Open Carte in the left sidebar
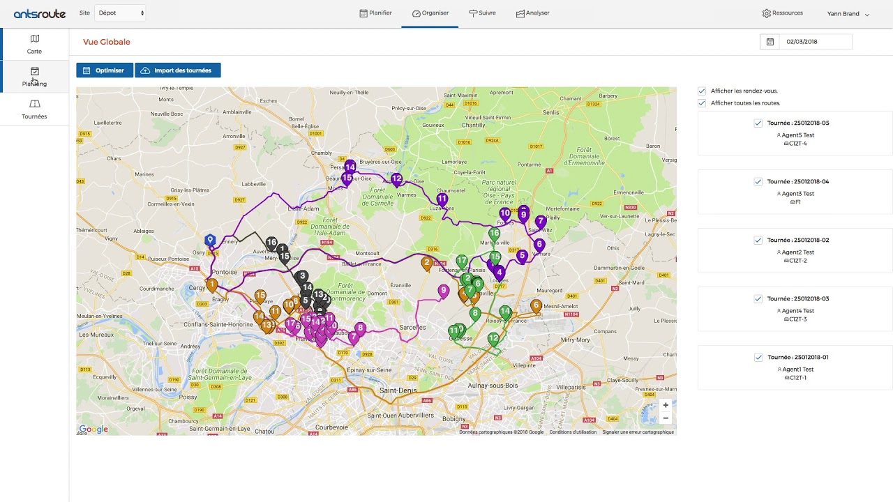This screenshot has height=502, width=893. (34, 45)
